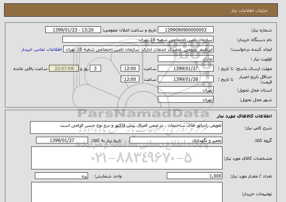Viewport: 286px width, 202px height.
Task: Click the 'تعداد / مقدار مورد نیاز' label
Action: click(x=251, y=176)
